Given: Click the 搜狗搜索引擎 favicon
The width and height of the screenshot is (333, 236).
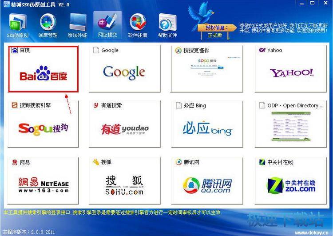Looking at the screenshot, I should 15,105.
